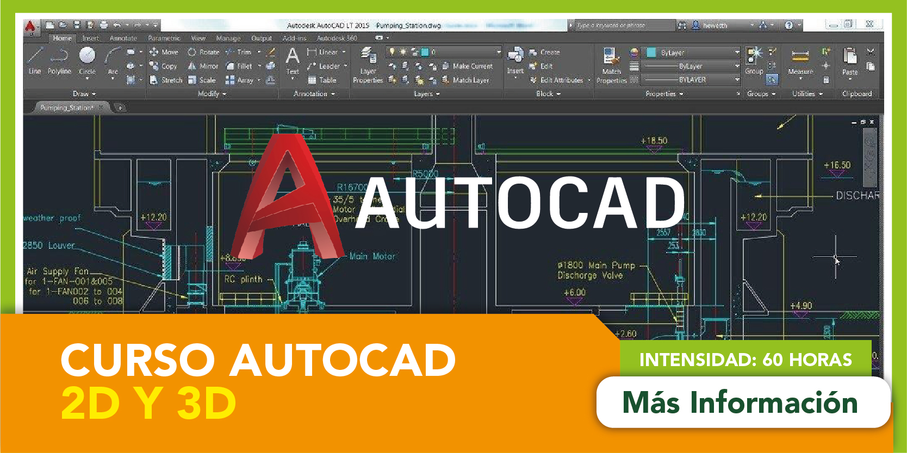This screenshot has width=907, height=453.
Task: Use the Stretch tool
Action: [166, 80]
